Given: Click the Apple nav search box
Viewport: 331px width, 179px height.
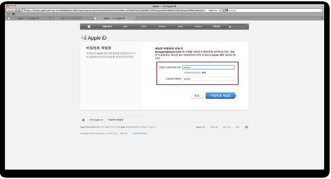Looking at the screenshot, I should [237, 27].
